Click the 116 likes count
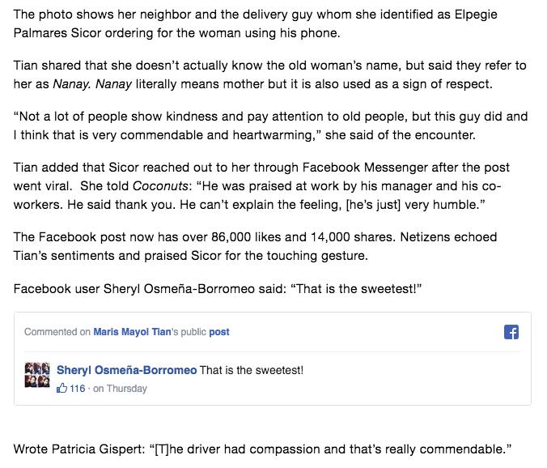Image resolution: width=547 pixels, height=468 pixels. [78, 389]
